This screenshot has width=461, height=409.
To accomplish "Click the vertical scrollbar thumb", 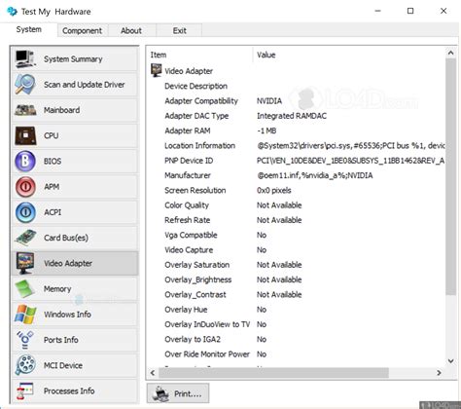I will [x=450, y=177].
